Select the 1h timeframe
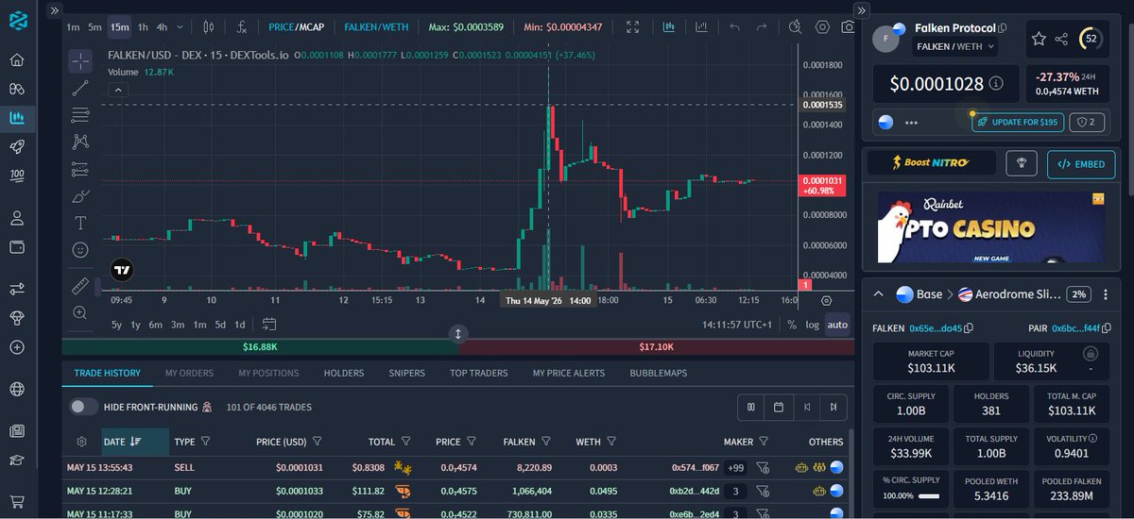 pos(143,26)
